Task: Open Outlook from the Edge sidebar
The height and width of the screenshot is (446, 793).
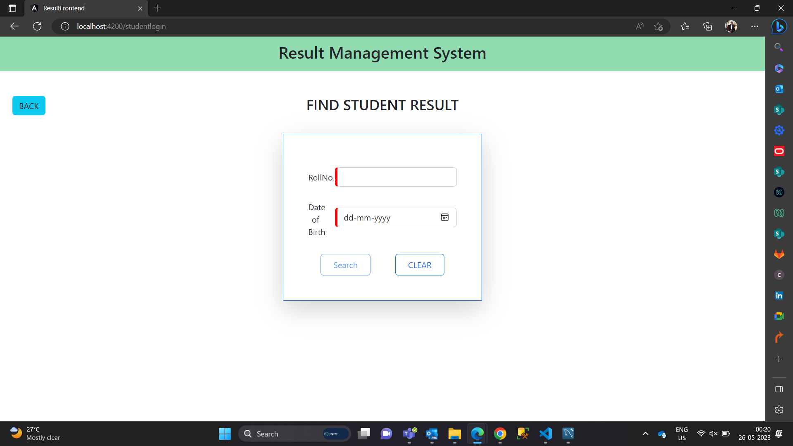Action: coord(779,89)
